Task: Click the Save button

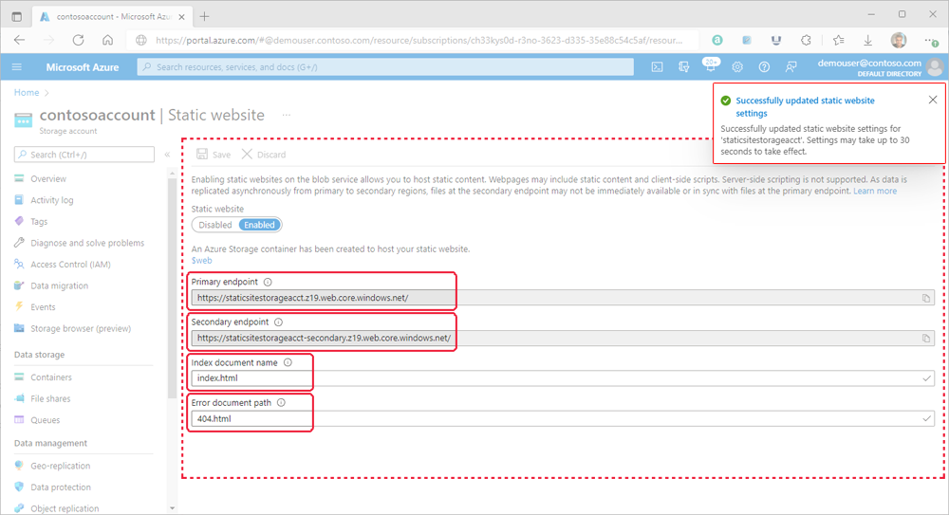Action: pos(214,155)
